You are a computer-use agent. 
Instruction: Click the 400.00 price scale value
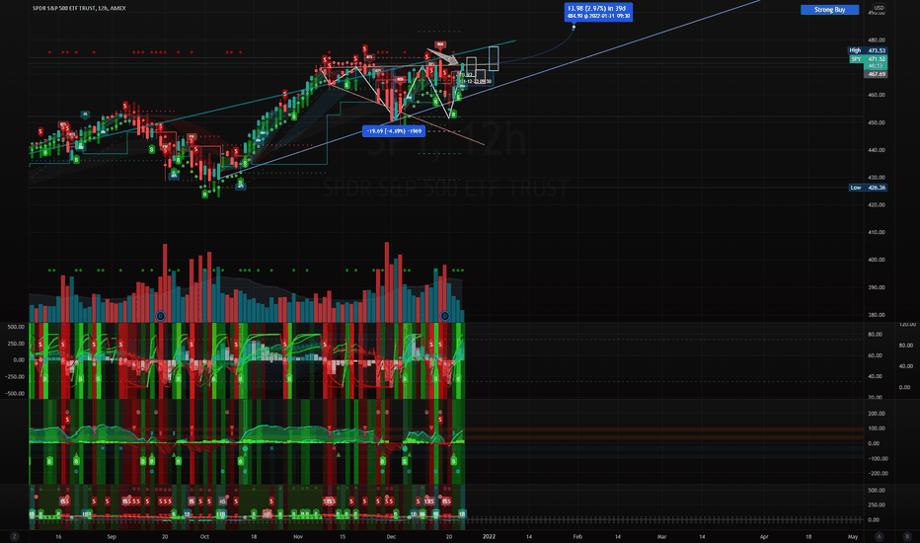tap(877, 260)
